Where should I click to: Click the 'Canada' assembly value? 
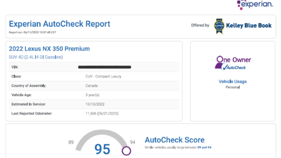tap(91, 86)
